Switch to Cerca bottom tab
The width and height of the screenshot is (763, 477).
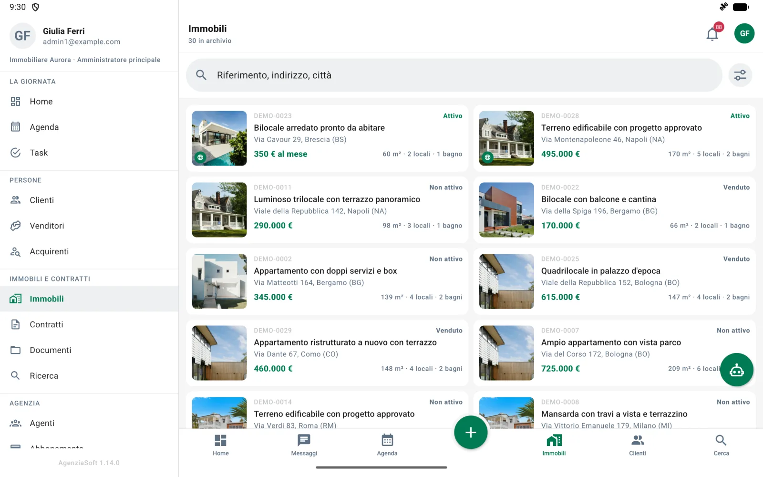coord(721,445)
